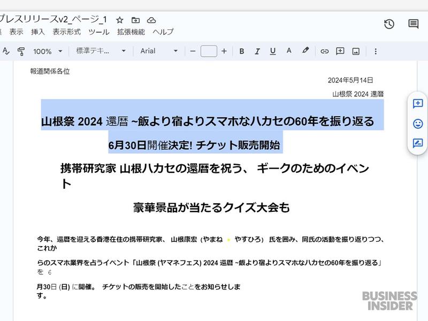
Task: Open the Text color picker icon
Action: [289, 51]
